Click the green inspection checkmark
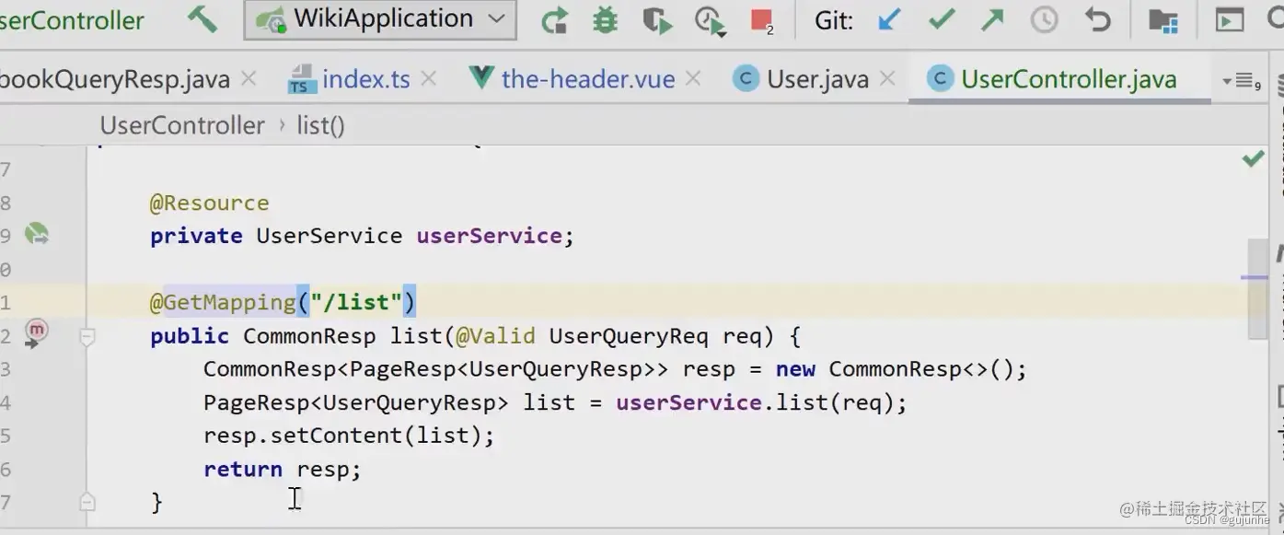Image resolution: width=1284 pixels, height=535 pixels. (x=1253, y=159)
